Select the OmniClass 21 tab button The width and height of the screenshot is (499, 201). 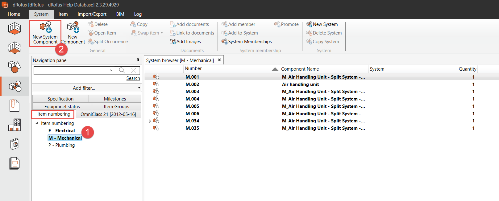point(108,114)
